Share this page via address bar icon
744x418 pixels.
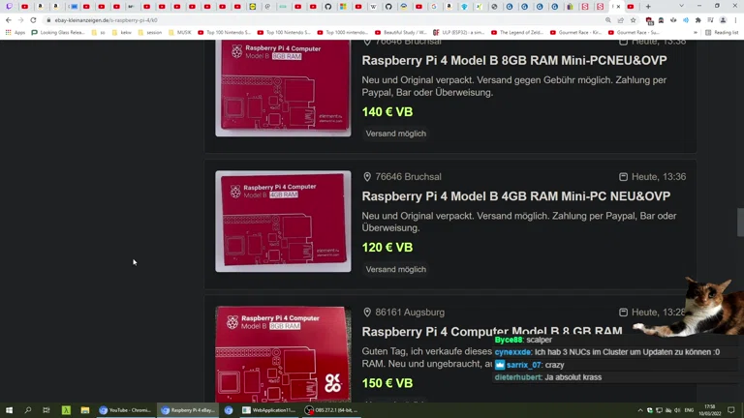click(621, 20)
